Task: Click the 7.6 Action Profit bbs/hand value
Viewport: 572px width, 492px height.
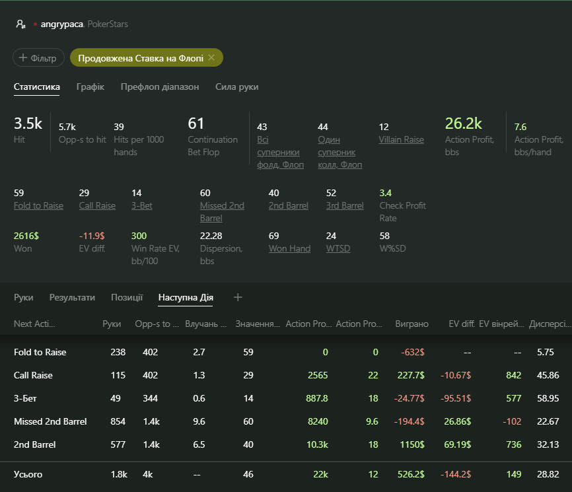Action: 520,127
